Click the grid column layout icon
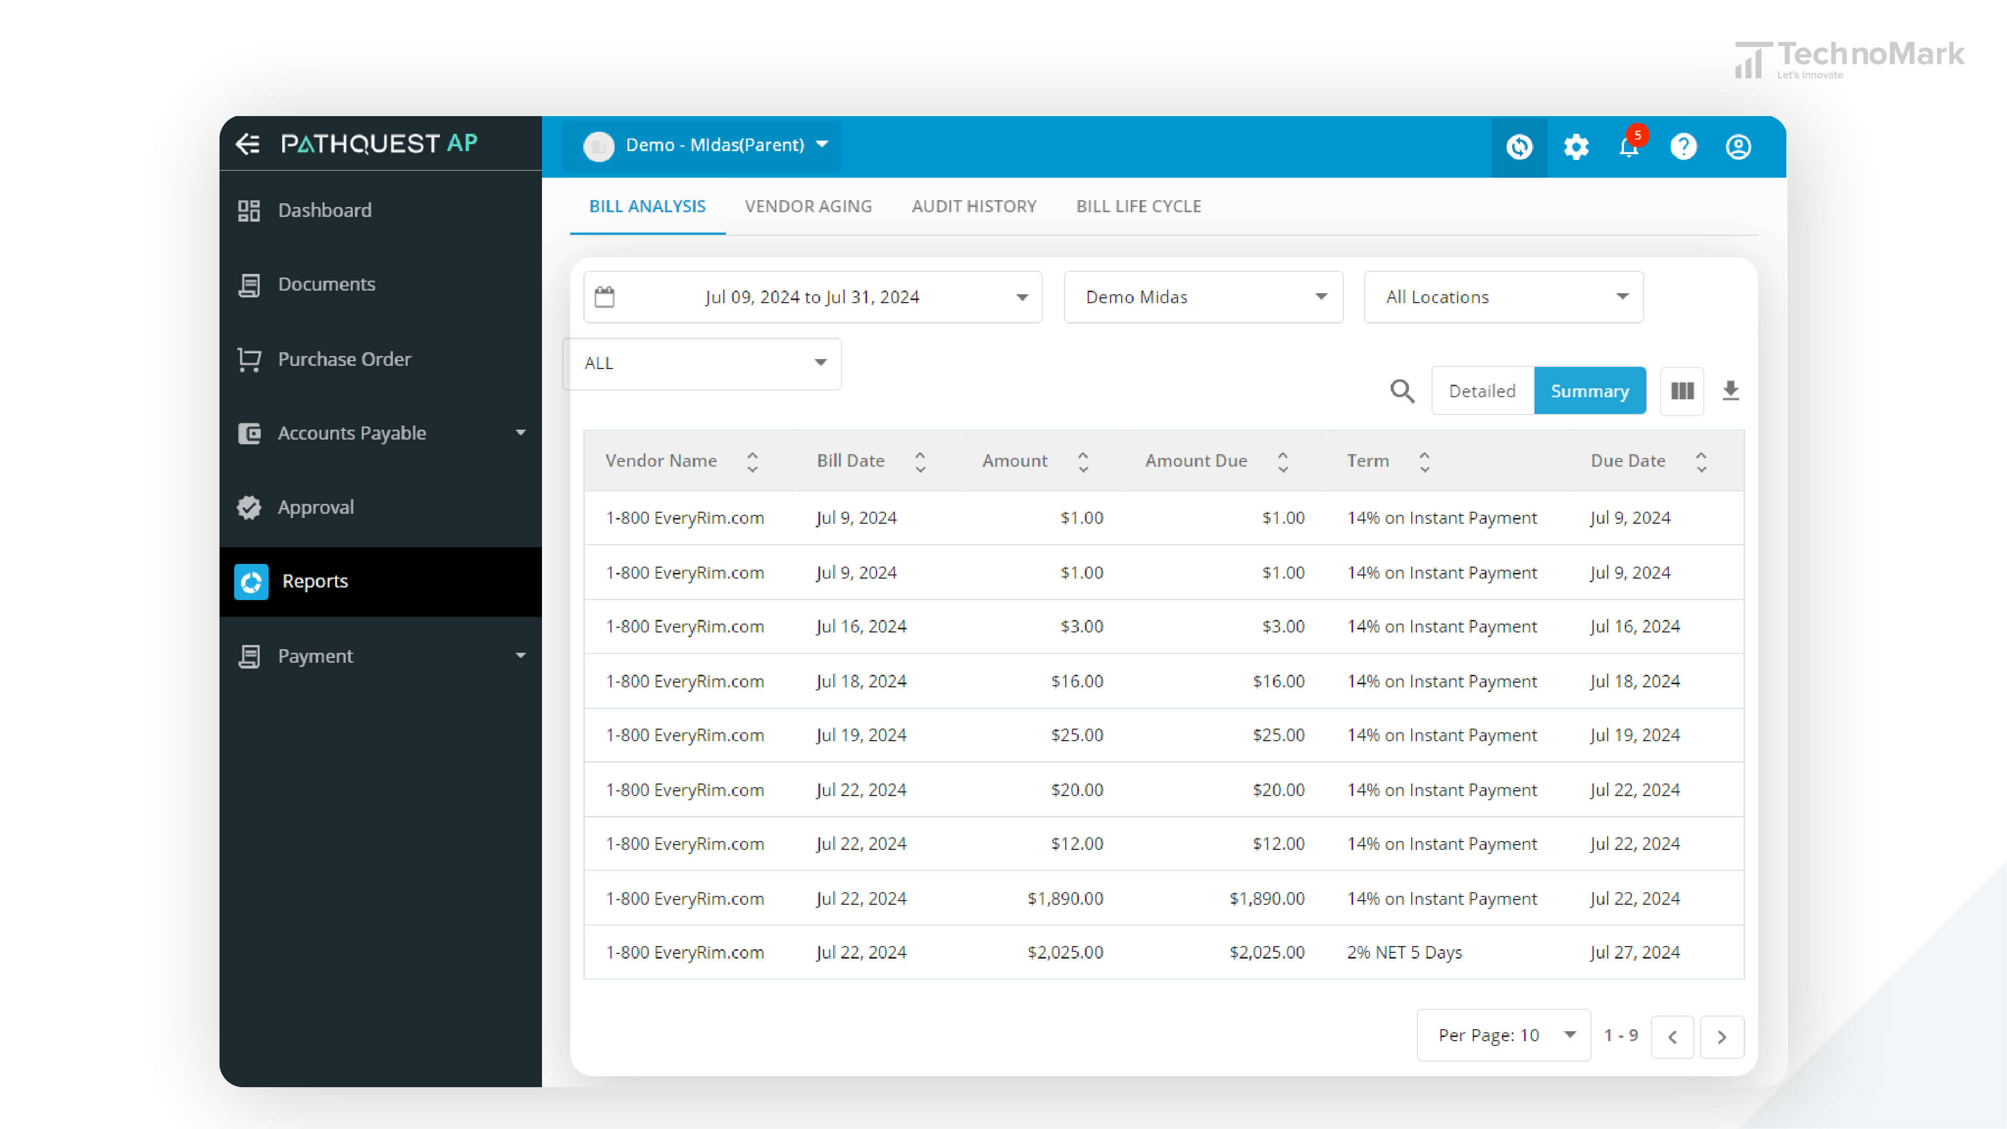 [1682, 390]
